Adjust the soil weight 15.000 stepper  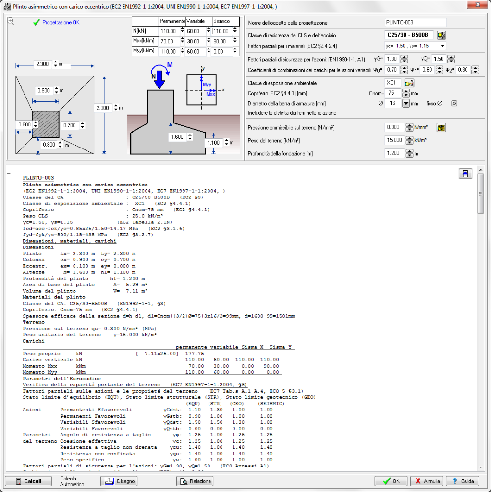point(409,140)
